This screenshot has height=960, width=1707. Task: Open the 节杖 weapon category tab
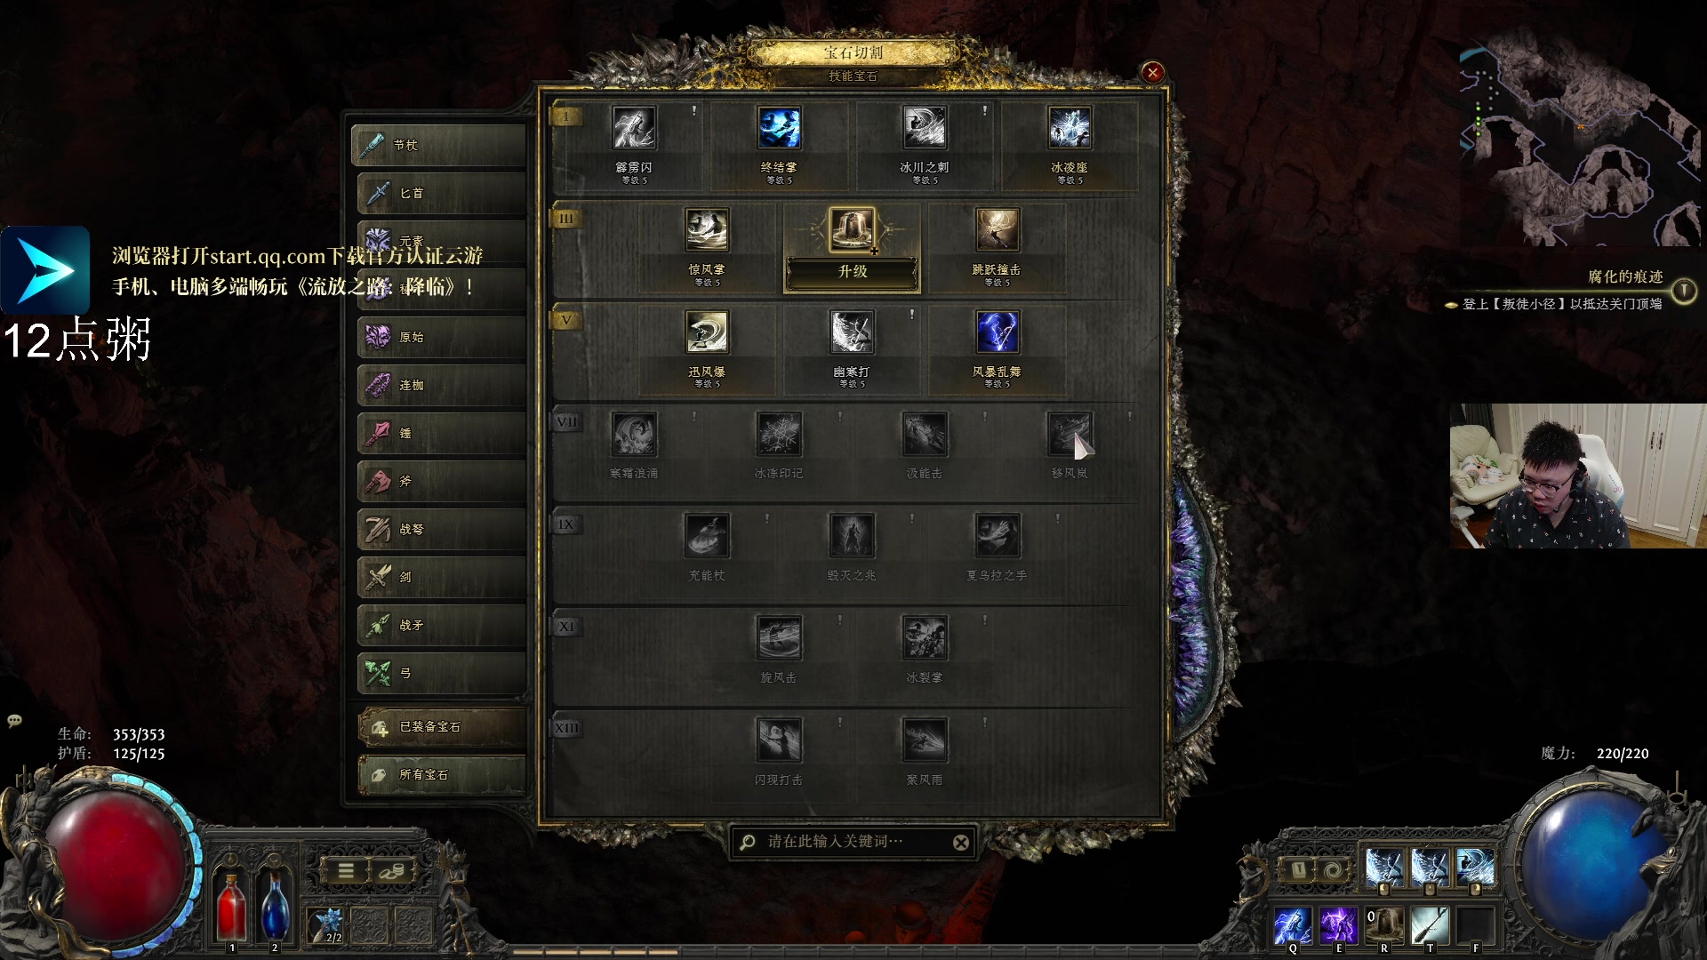point(441,145)
